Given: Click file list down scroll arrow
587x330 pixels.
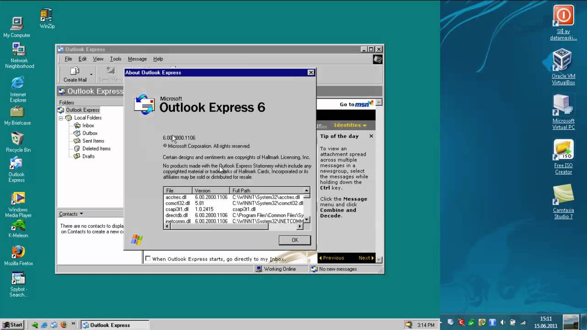Looking at the screenshot, I should point(307,220).
